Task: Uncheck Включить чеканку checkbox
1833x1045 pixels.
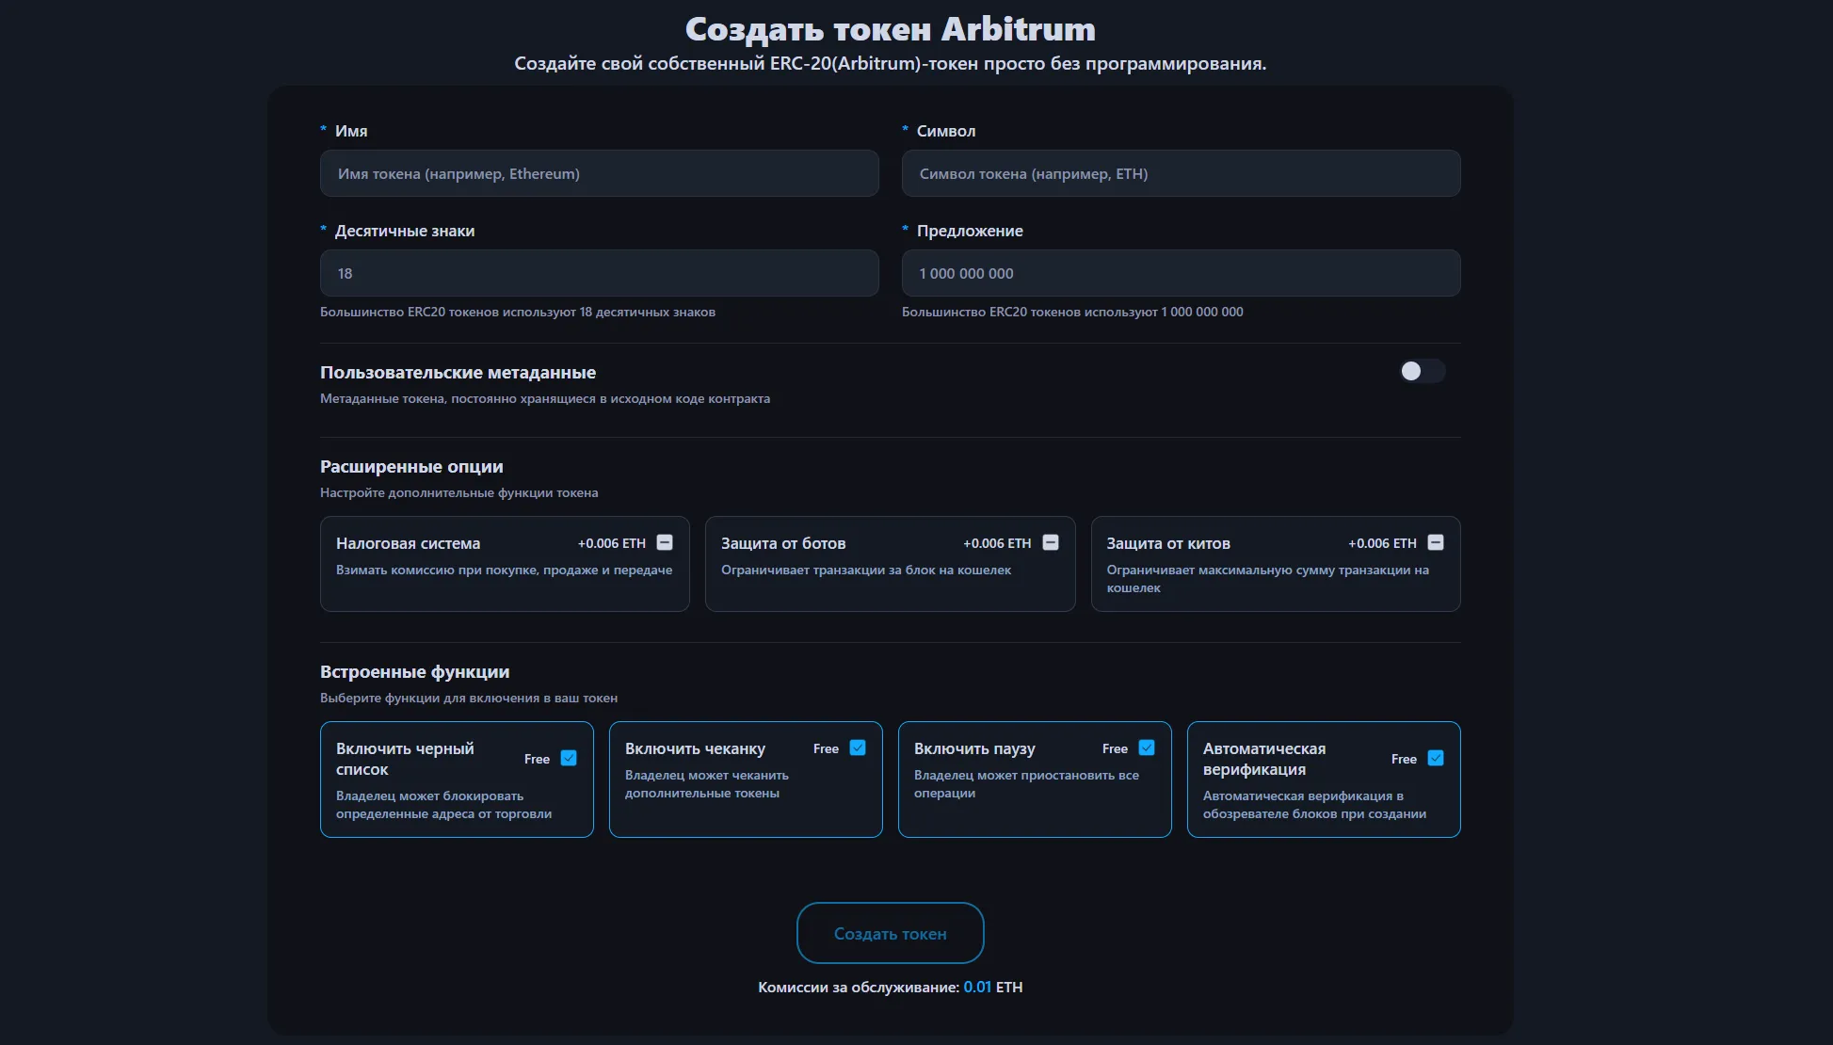Action: (x=858, y=748)
